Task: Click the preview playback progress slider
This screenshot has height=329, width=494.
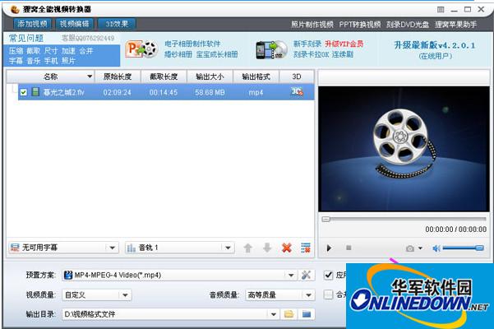Action: [x=404, y=219]
